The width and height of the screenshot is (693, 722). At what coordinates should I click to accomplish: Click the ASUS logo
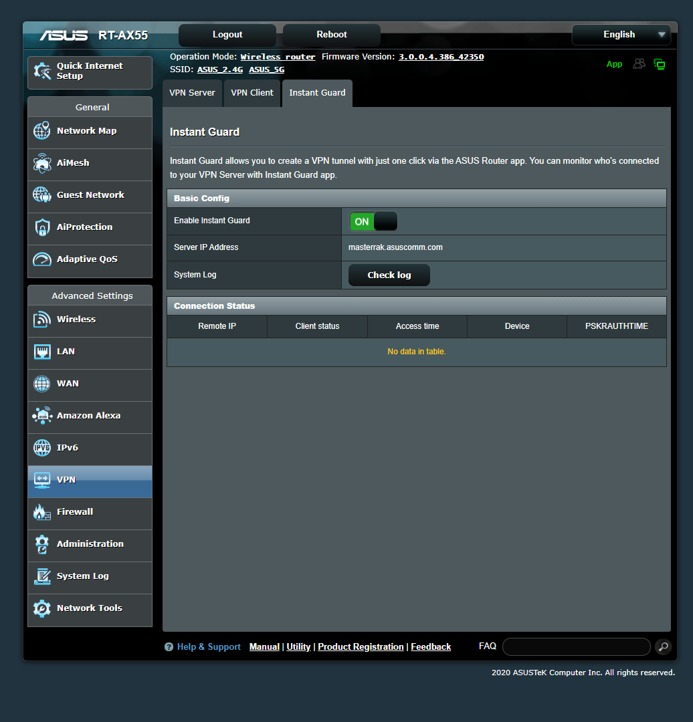pyautogui.click(x=64, y=35)
